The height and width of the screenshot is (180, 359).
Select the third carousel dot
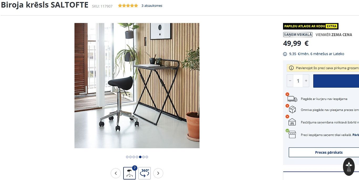tap(134, 157)
